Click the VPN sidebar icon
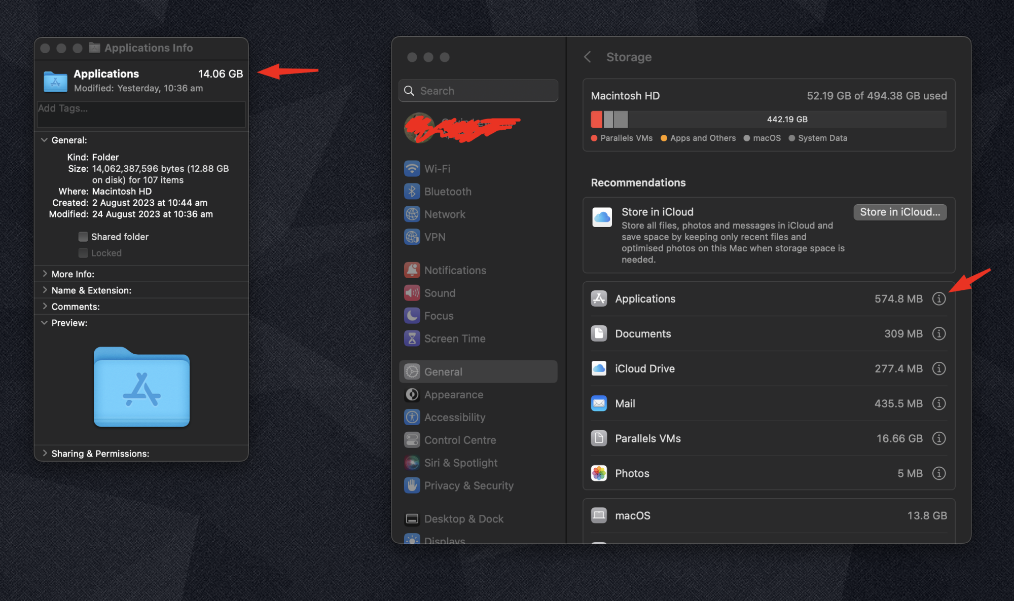This screenshot has width=1014, height=601. [412, 237]
